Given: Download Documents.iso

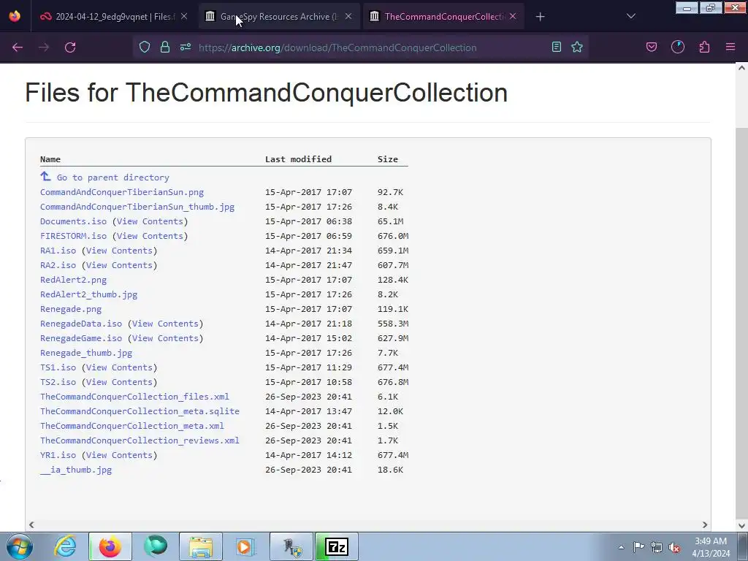Looking at the screenshot, I should point(74,221).
